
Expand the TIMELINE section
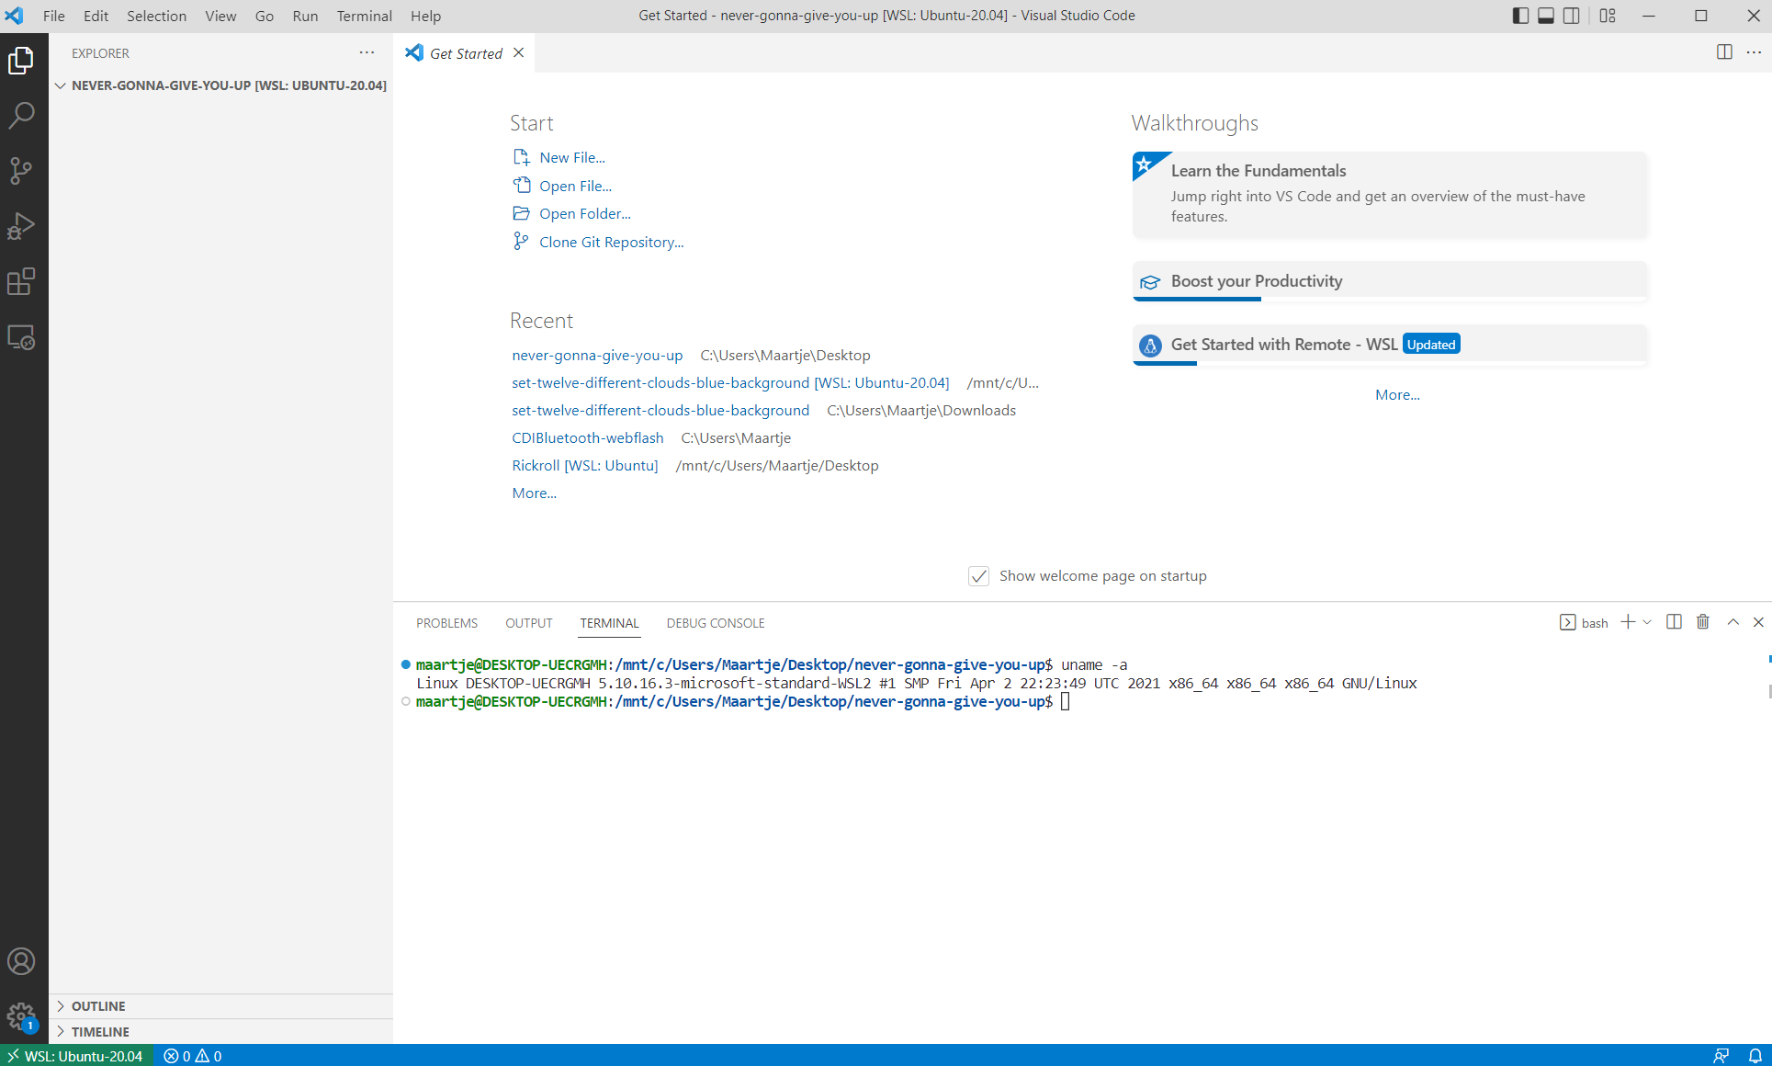pos(97,1032)
